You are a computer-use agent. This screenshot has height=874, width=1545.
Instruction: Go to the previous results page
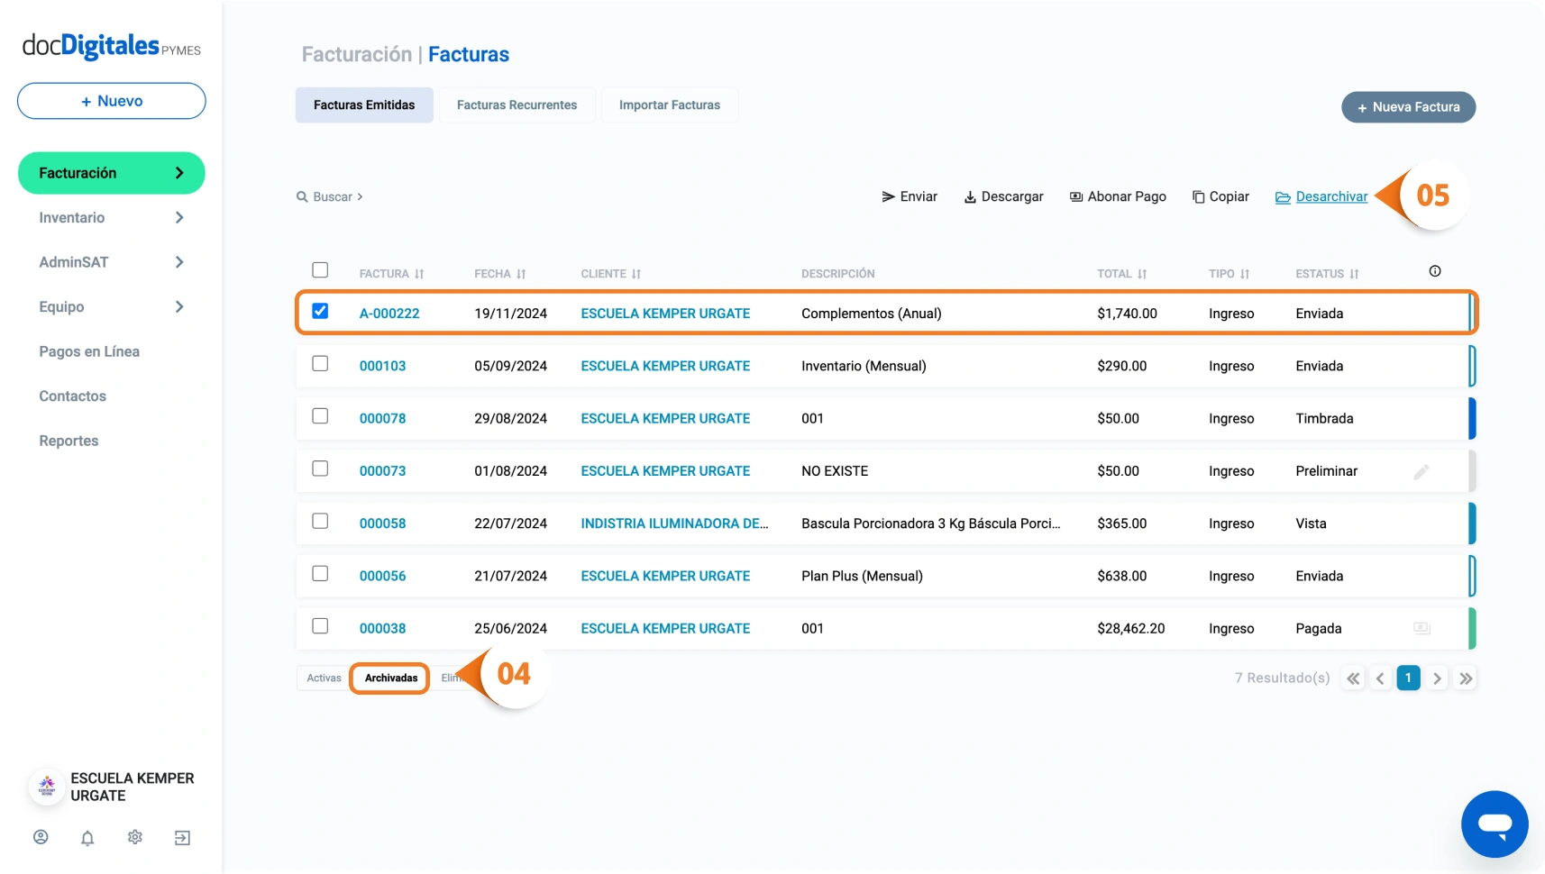click(x=1380, y=678)
